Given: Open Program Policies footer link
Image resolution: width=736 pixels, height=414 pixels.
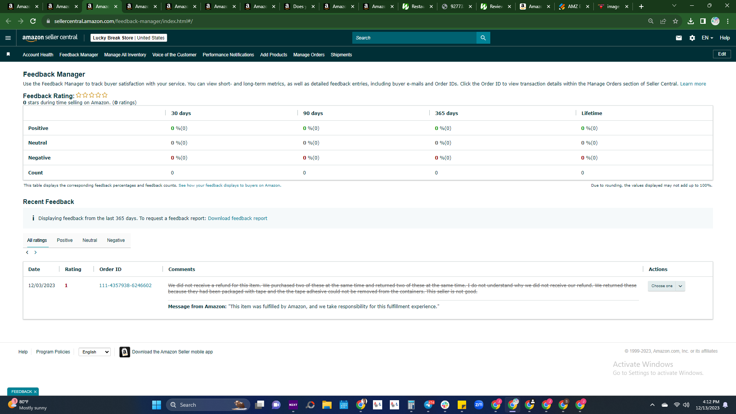Looking at the screenshot, I should (x=53, y=352).
